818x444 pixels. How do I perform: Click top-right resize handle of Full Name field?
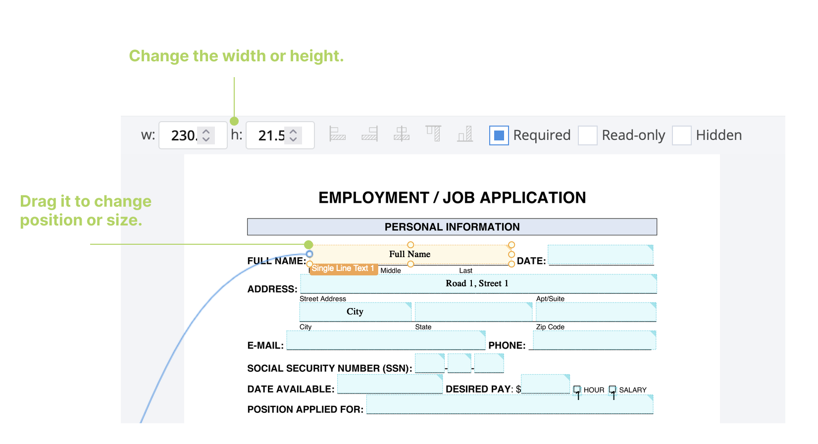[x=511, y=245]
